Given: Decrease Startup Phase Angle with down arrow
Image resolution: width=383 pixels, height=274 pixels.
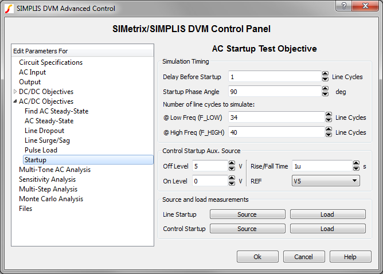Looking at the screenshot, I should [325, 94].
